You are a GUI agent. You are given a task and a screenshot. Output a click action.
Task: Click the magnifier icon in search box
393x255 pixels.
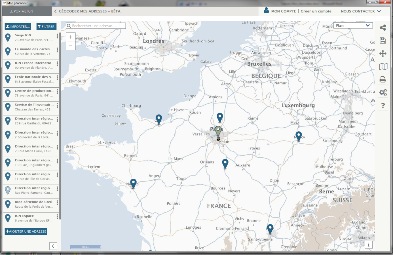click(x=69, y=26)
